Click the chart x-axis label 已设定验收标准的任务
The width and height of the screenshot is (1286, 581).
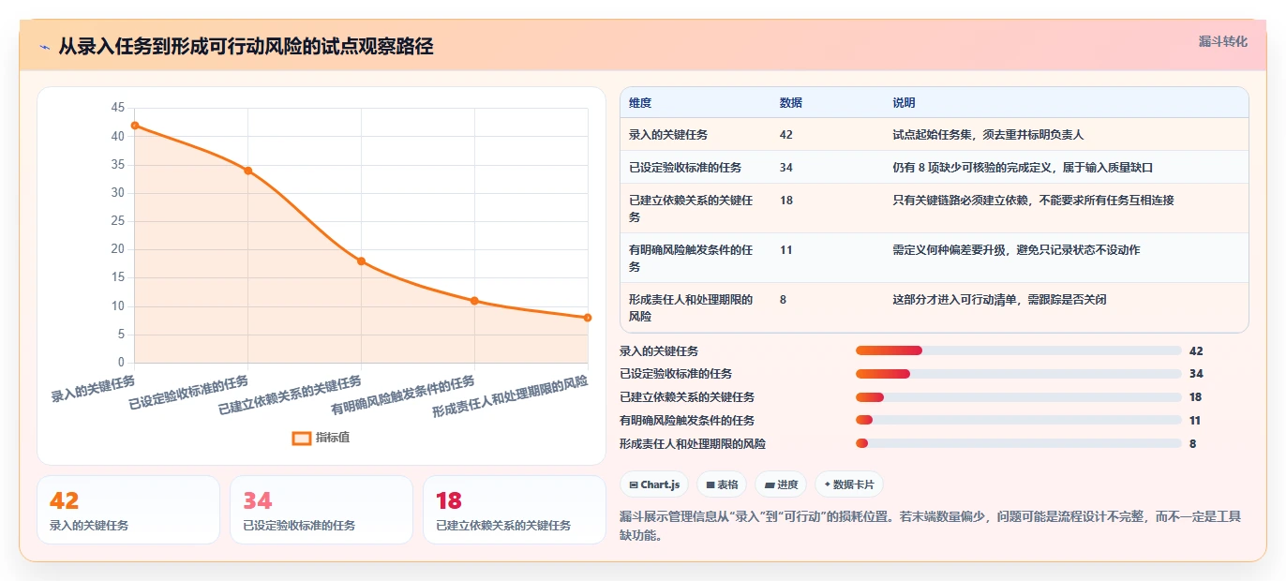(x=188, y=394)
